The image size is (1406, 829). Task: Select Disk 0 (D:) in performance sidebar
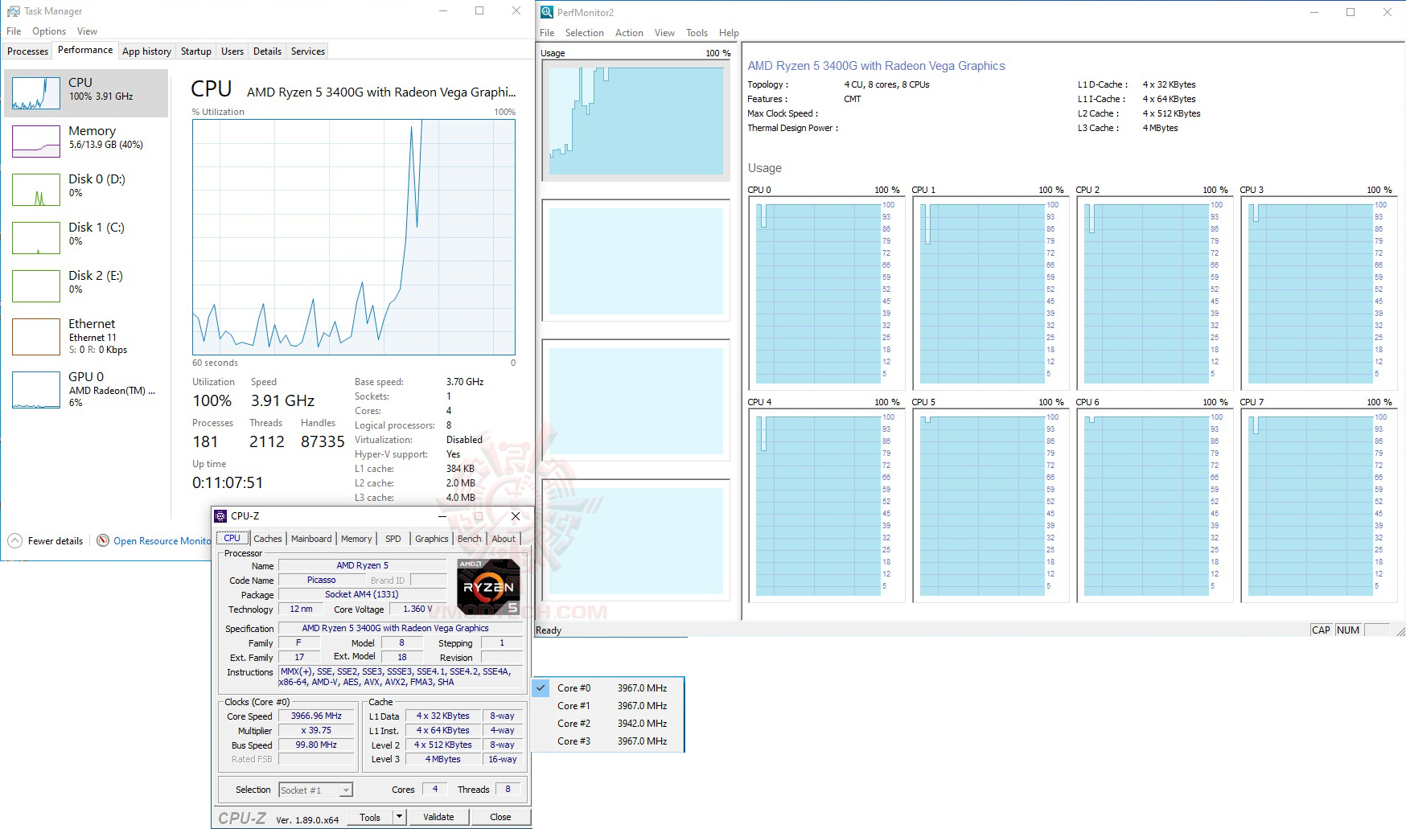point(86,190)
